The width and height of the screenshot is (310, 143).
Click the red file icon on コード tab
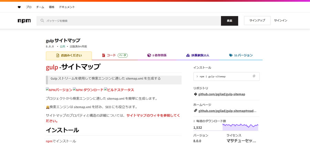point(103,55)
